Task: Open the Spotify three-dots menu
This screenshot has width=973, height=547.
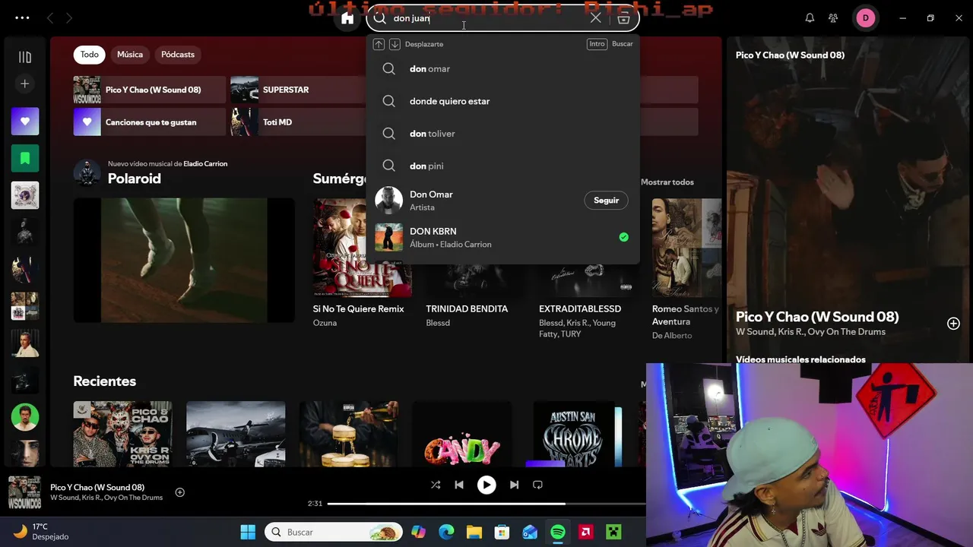Action: (x=22, y=17)
